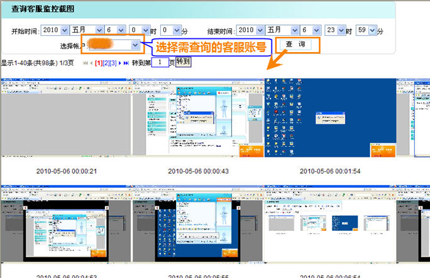
Task: Click the next page arrow icon
Action: (119, 63)
